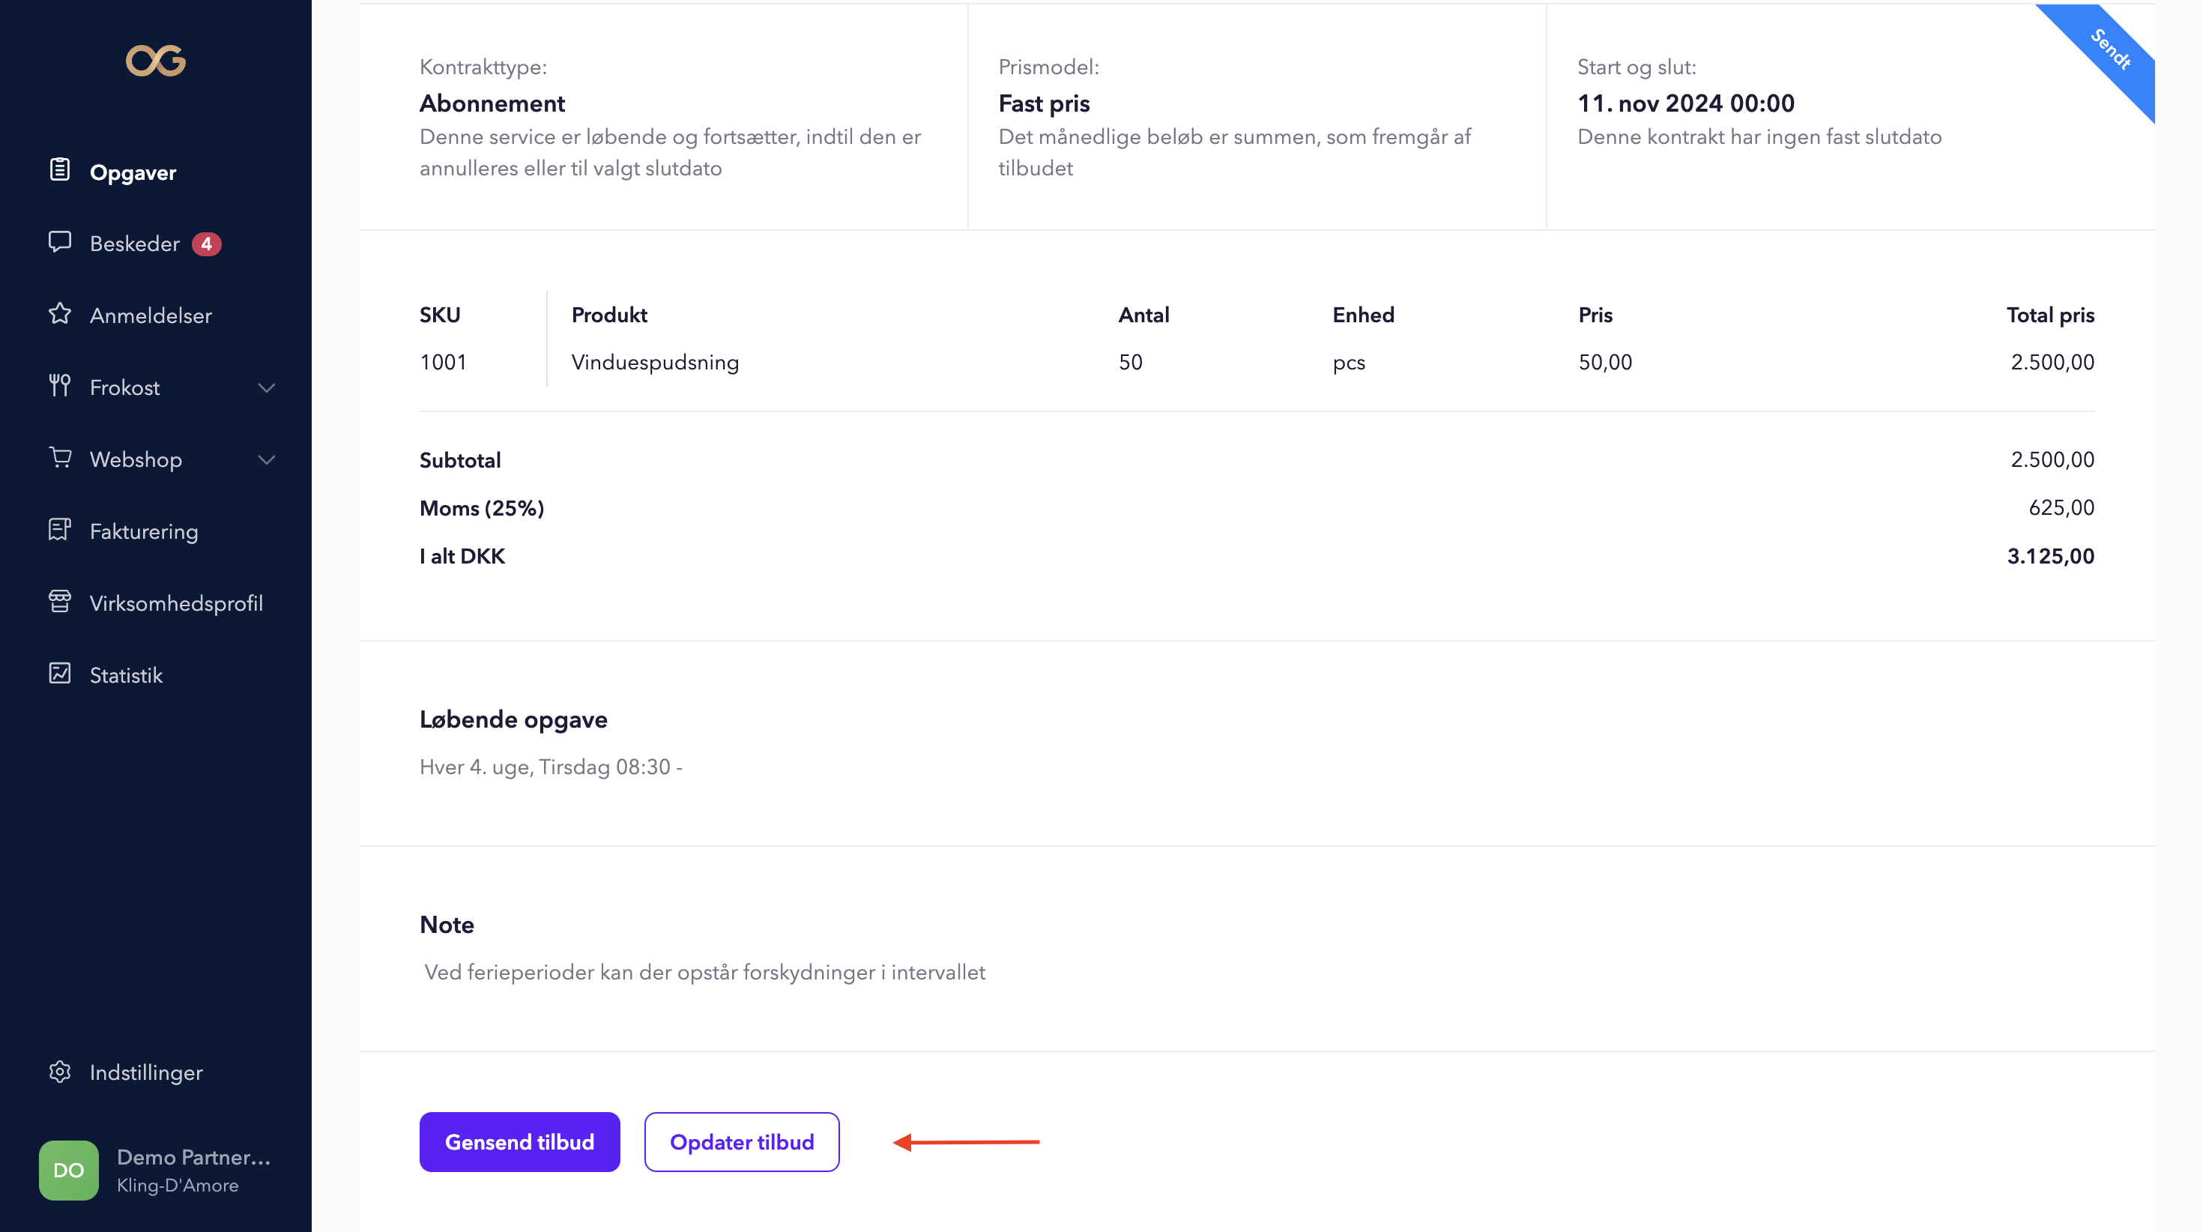Click the Virksomhedsprofil storefront icon

click(60, 602)
